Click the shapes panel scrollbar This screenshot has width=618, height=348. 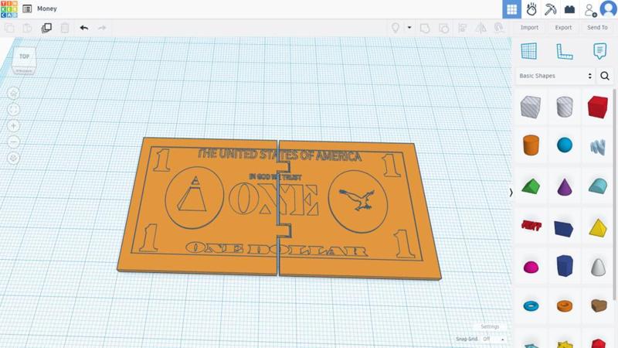(614, 195)
